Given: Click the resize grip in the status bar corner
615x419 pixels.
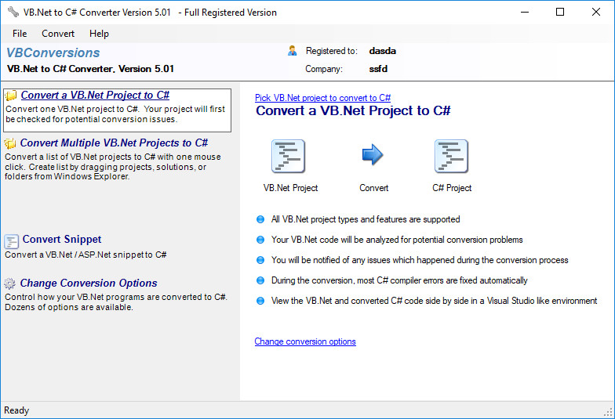Looking at the screenshot, I should point(609,412).
